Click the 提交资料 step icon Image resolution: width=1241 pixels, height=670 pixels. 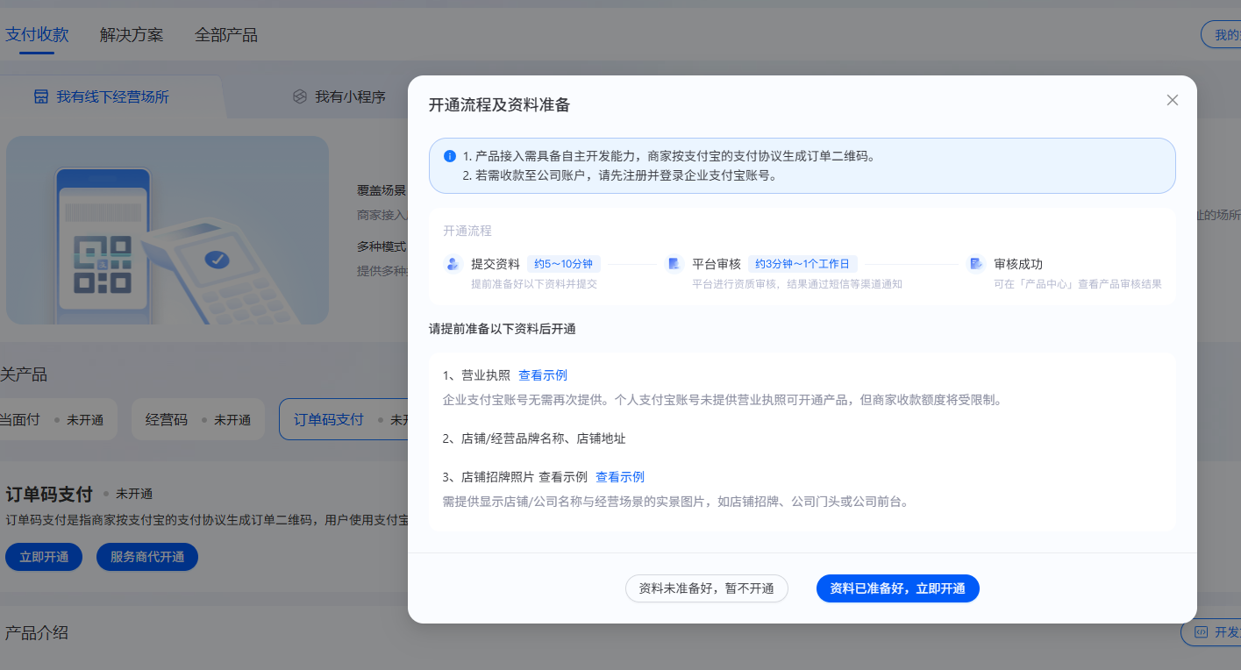click(x=453, y=264)
